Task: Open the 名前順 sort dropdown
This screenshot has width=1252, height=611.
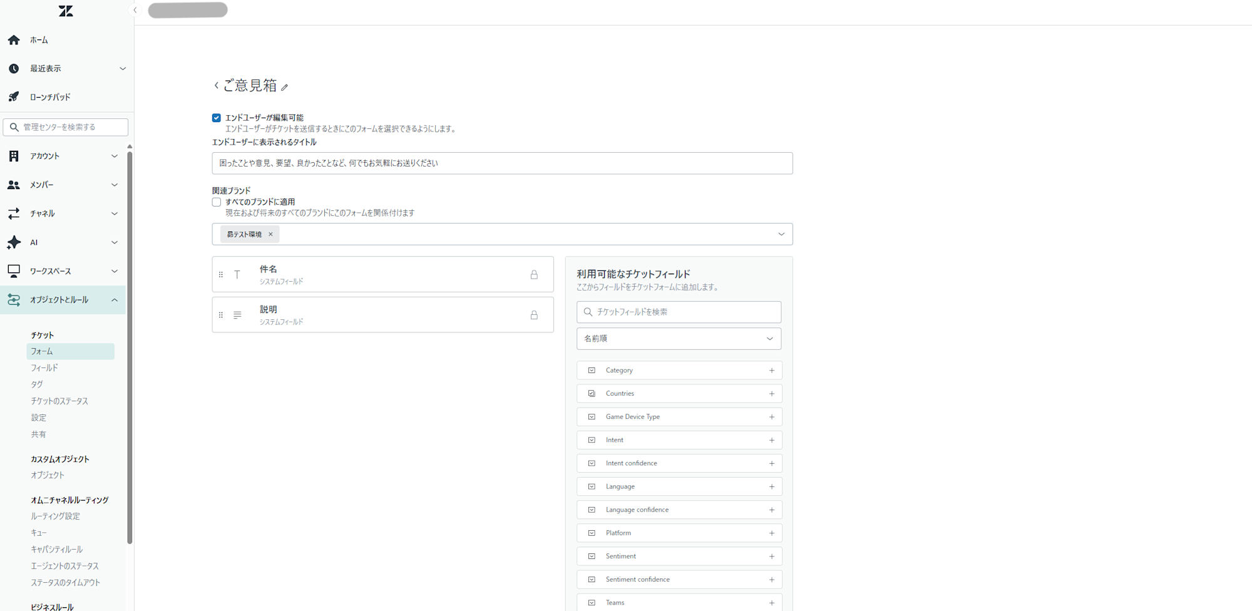Action: (x=679, y=338)
